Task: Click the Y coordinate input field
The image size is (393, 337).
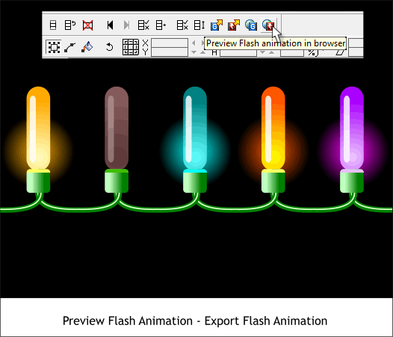Action: pos(170,52)
